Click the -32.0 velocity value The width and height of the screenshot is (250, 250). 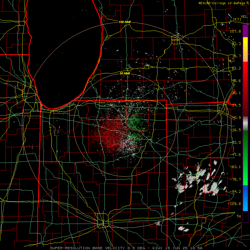pos(235,142)
